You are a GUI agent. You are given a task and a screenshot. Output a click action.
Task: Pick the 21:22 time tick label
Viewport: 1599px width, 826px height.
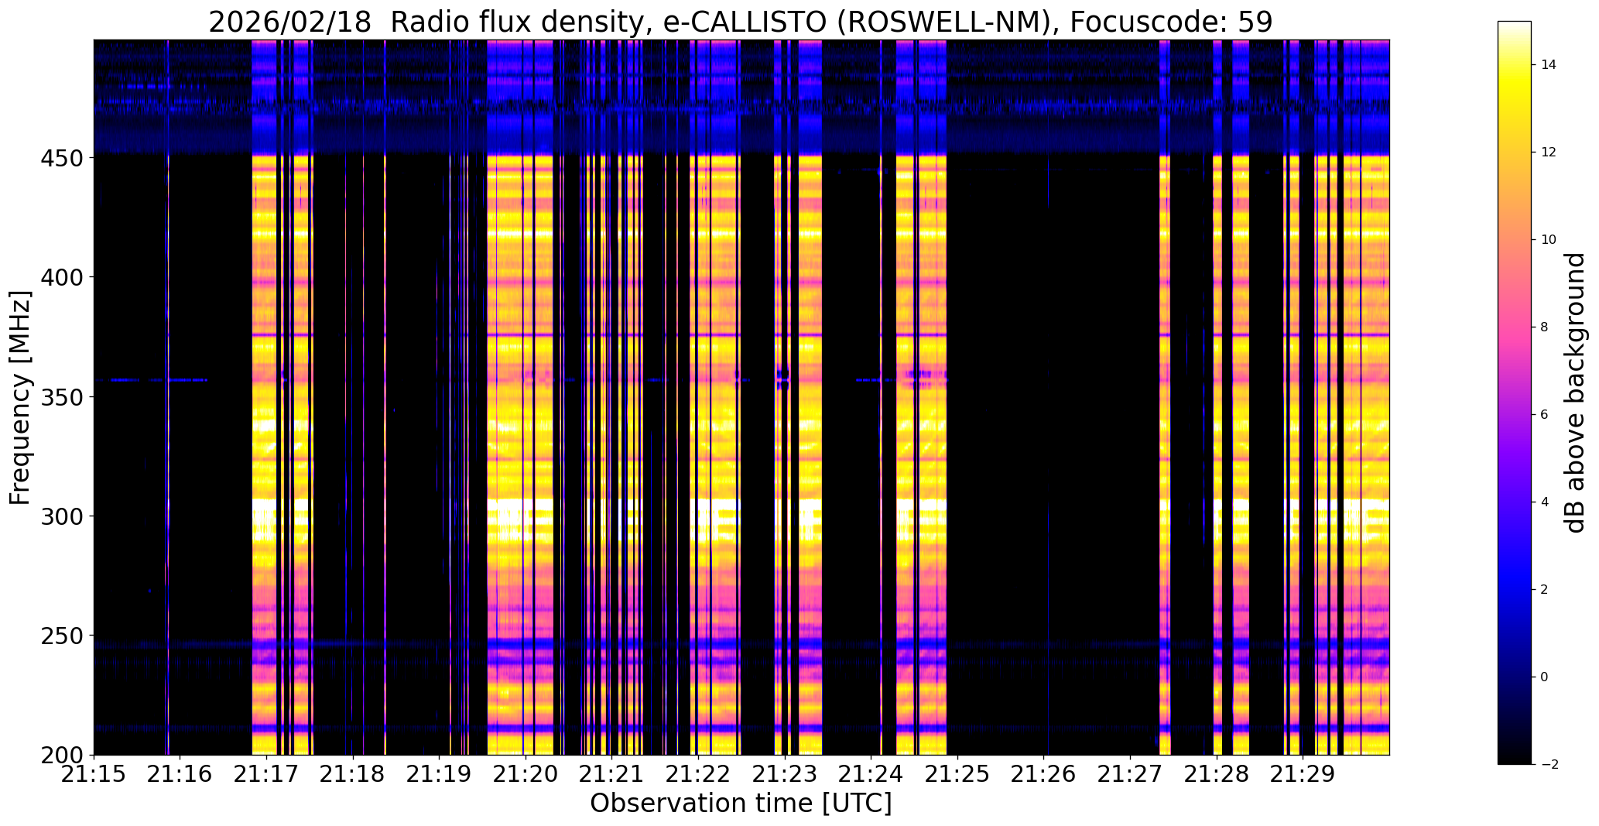coord(698,774)
